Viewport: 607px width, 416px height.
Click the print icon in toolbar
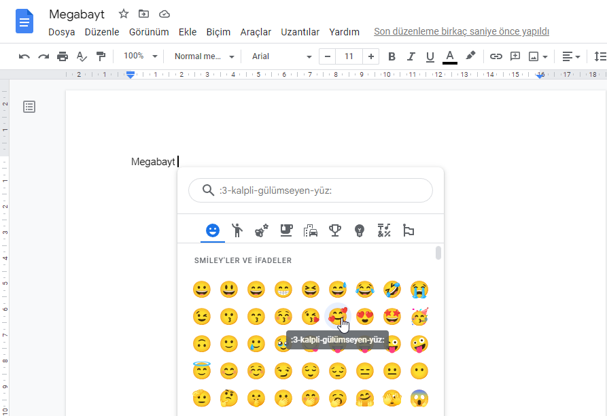coord(63,56)
